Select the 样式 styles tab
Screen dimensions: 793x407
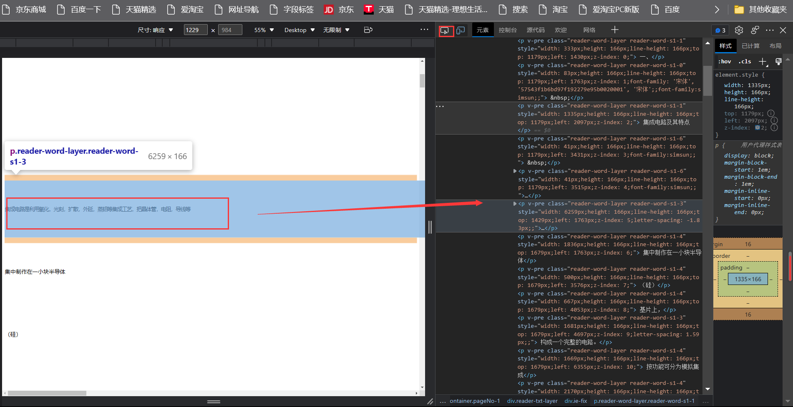725,46
